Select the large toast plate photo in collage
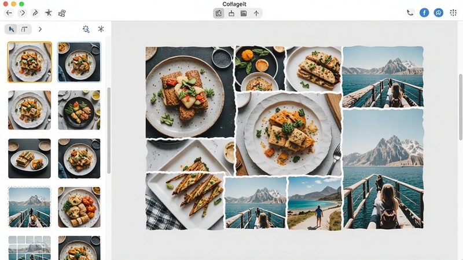This screenshot has width=463, height=260. coord(190,92)
